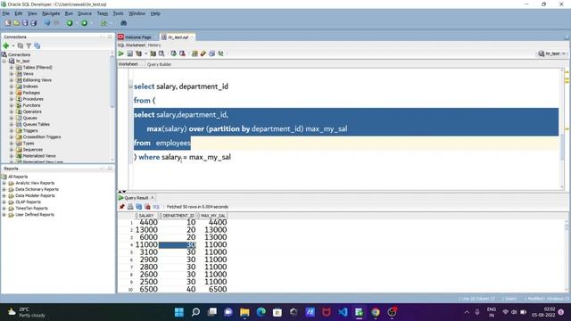571x321 pixels.
Task: Click the green plus New Connection icon
Action: click(6, 45)
